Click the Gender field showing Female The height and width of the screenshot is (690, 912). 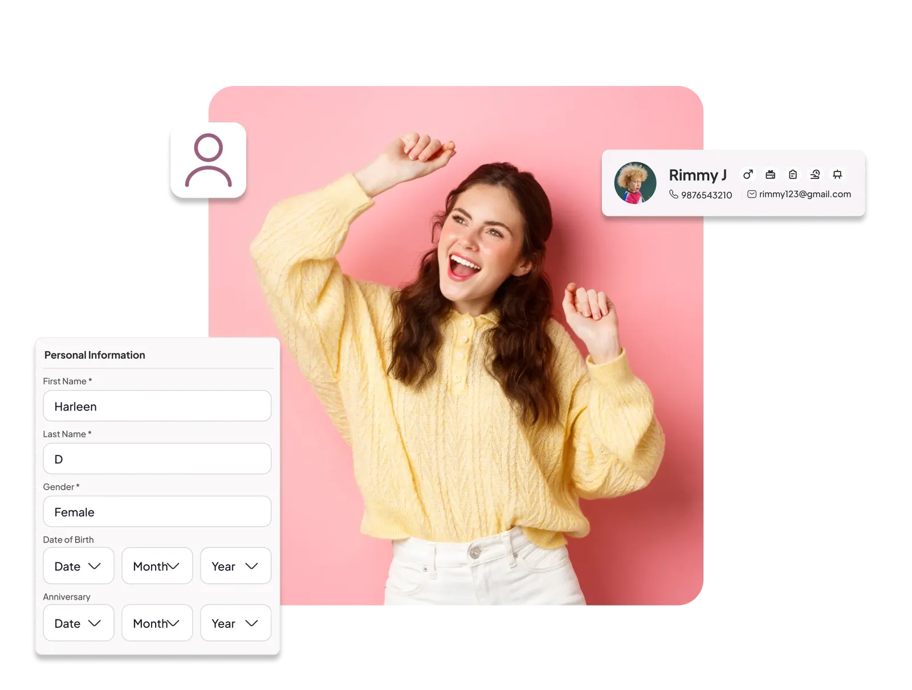tap(157, 512)
